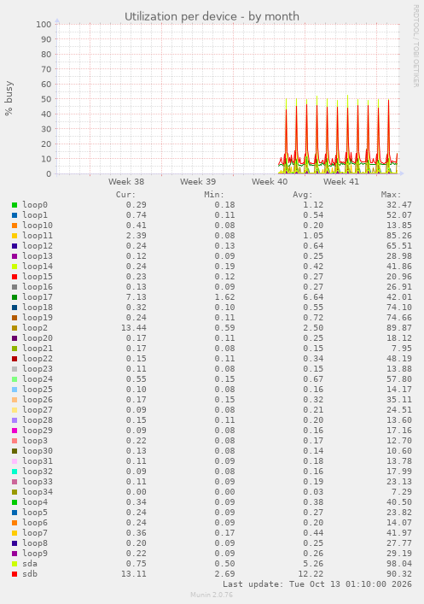
Task: Click the loop11 legend color swatch
Action: (15, 236)
